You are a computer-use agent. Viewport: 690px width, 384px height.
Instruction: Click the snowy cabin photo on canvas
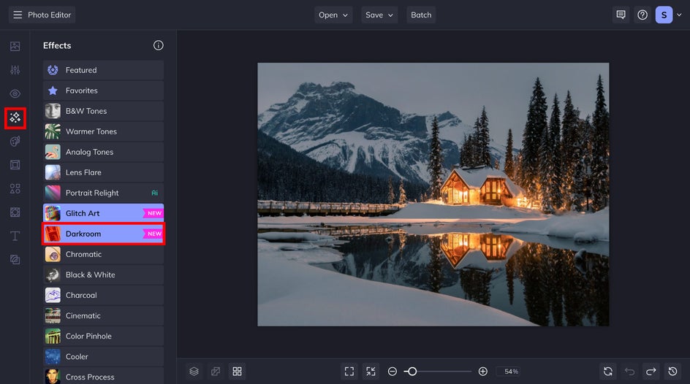(x=433, y=194)
